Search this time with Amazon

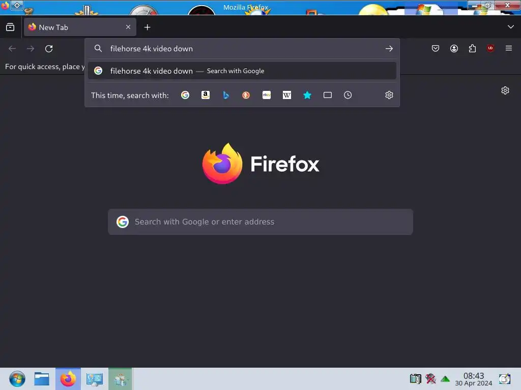[x=206, y=95]
